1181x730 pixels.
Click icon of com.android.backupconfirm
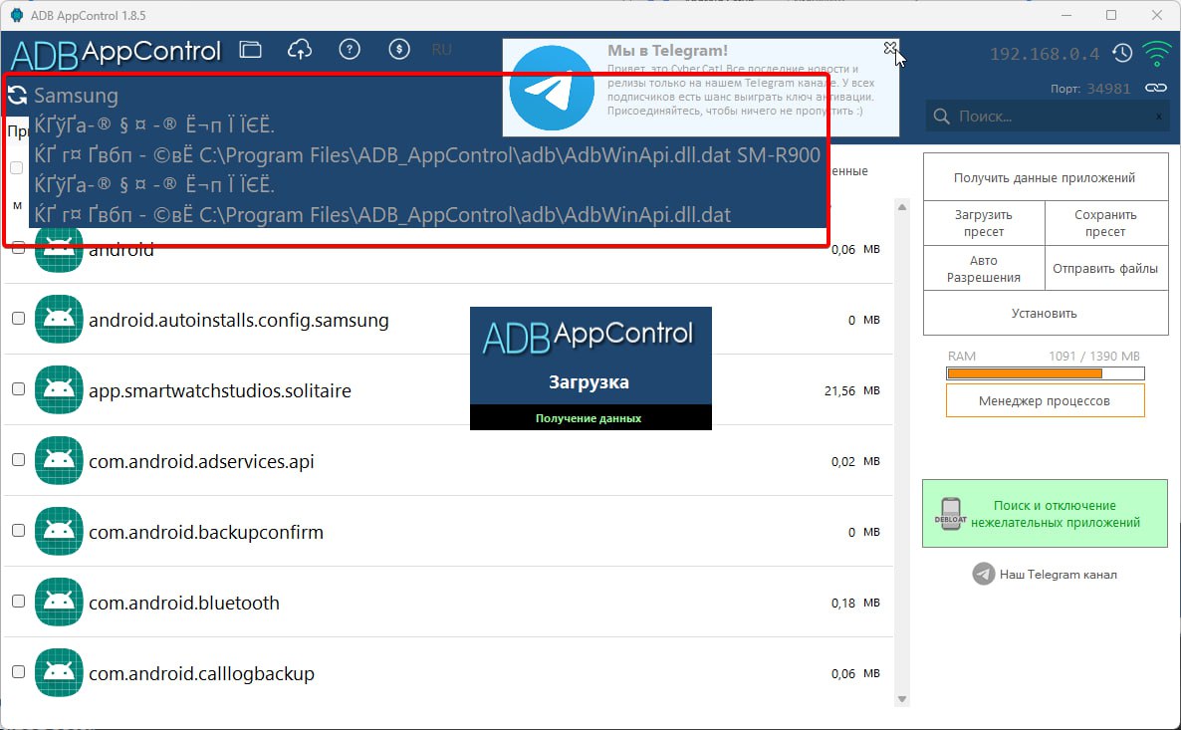point(59,531)
